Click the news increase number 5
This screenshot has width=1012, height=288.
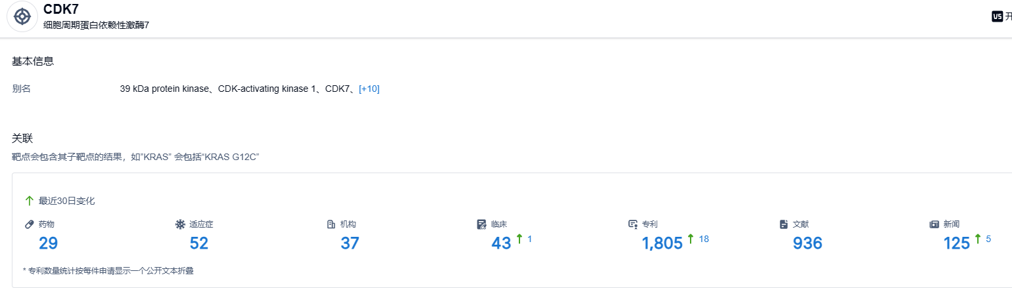[x=988, y=239]
